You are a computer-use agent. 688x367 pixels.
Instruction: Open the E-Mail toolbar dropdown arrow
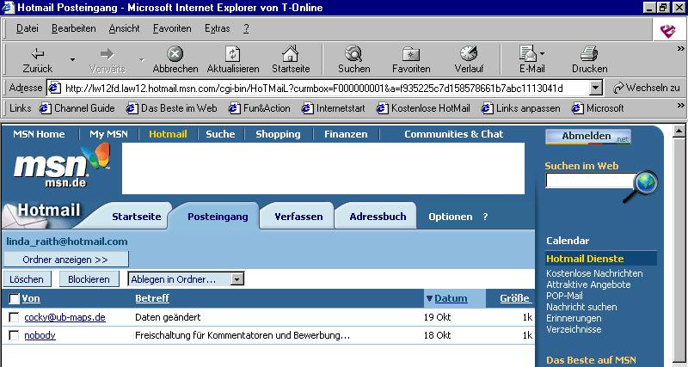click(543, 54)
